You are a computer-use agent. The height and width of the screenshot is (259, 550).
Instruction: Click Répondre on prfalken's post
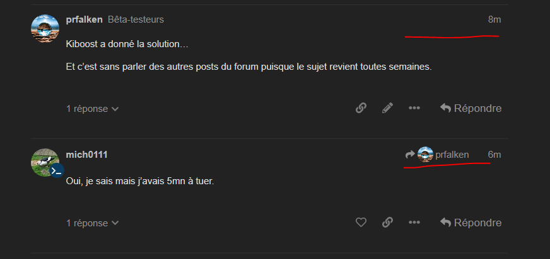(471, 108)
